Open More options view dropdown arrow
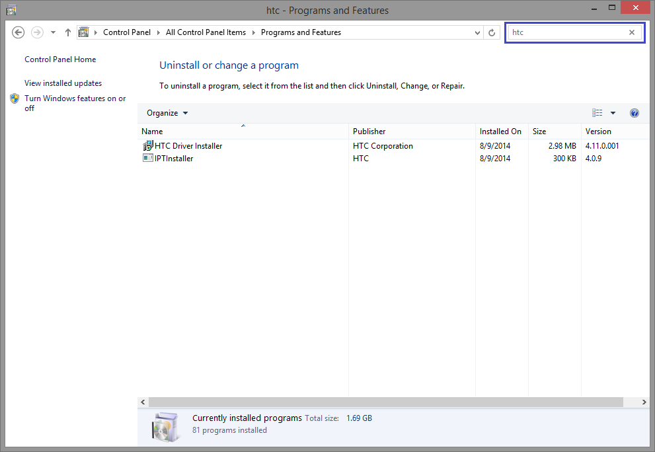This screenshot has width=655, height=452. pyautogui.click(x=613, y=113)
